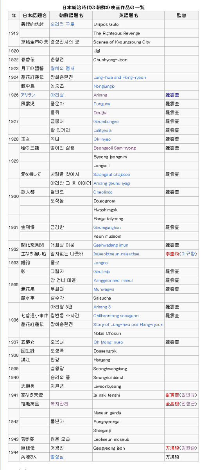Open the Geulimja link
This screenshot has width=208, height=470.
[102, 271]
